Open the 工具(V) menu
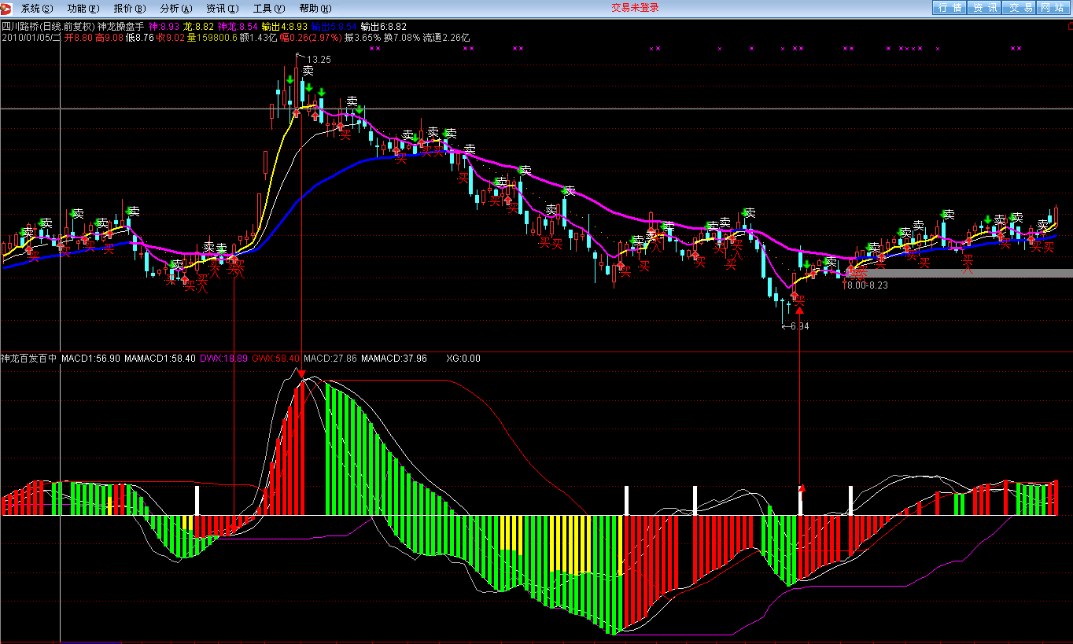 coord(268,8)
